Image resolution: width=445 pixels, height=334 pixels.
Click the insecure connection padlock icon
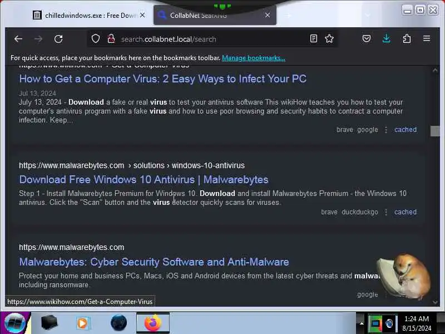pos(111,38)
